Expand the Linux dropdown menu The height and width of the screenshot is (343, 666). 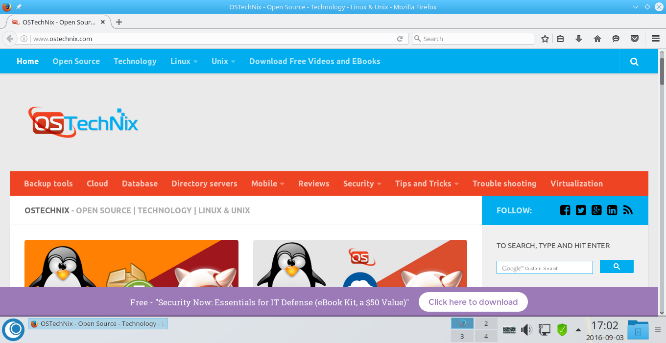184,61
